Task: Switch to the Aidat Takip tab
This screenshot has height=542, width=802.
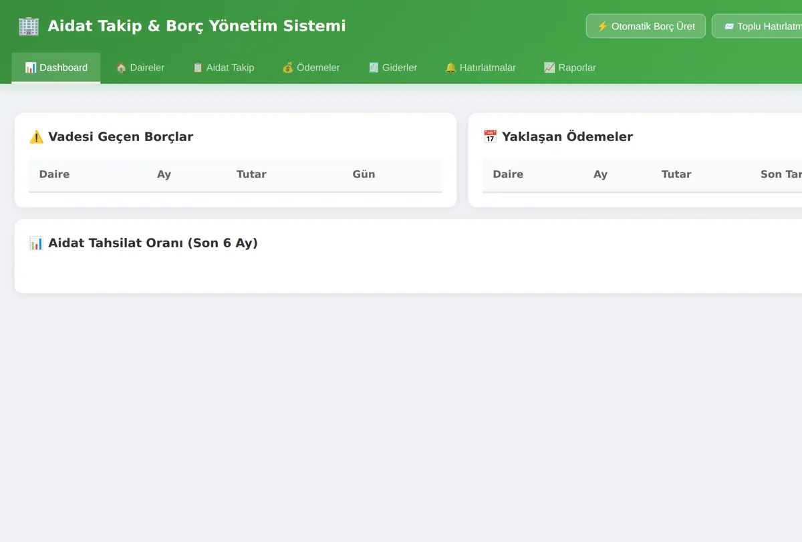Action: point(223,68)
